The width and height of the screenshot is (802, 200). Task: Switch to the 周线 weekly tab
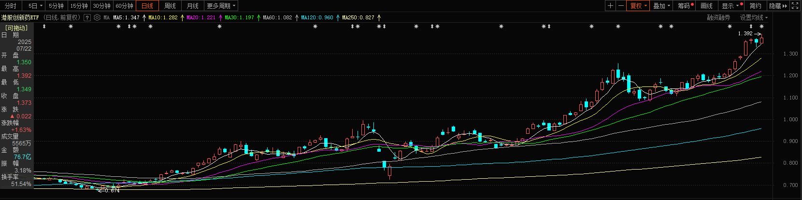pos(170,6)
